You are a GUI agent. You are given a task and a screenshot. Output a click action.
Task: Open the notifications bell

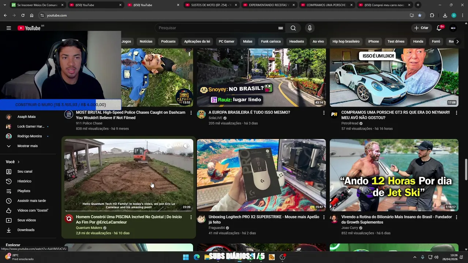tap(439, 28)
